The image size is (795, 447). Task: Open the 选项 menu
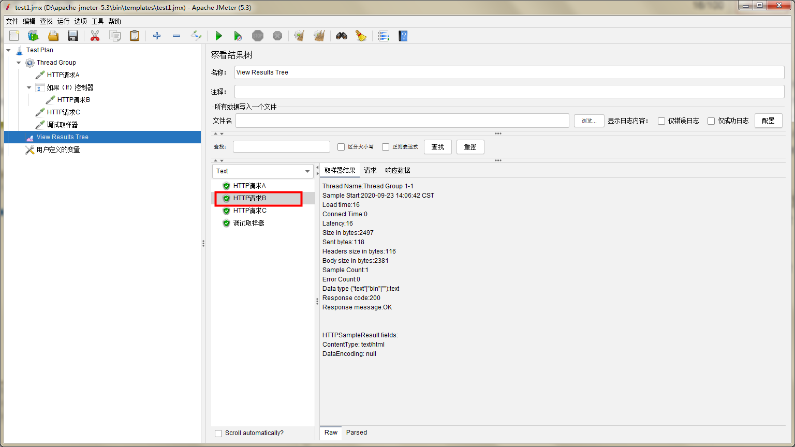[x=81, y=21]
